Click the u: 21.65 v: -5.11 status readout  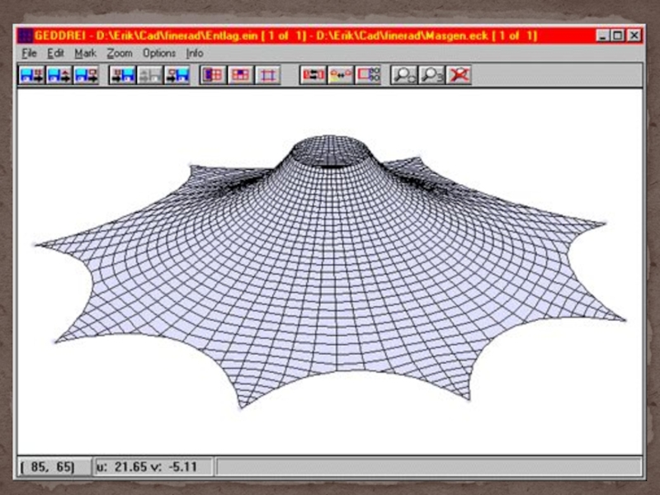(x=153, y=467)
